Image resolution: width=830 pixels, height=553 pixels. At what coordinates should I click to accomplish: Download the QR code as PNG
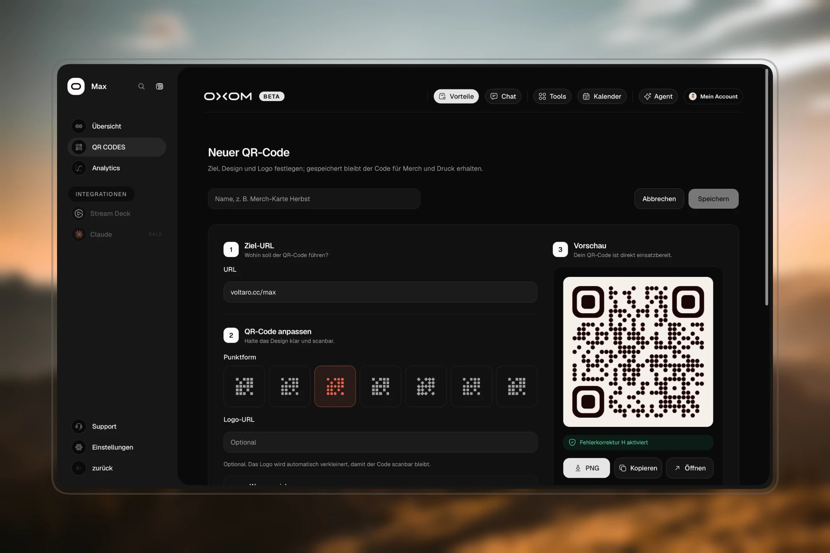[586, 468]
